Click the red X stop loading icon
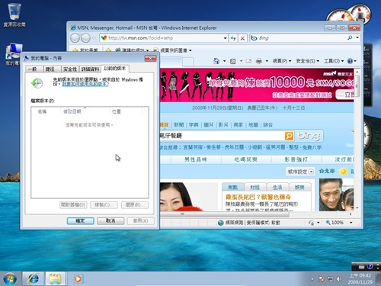This screenshot has width=381, height=286. tap(242, 38)
